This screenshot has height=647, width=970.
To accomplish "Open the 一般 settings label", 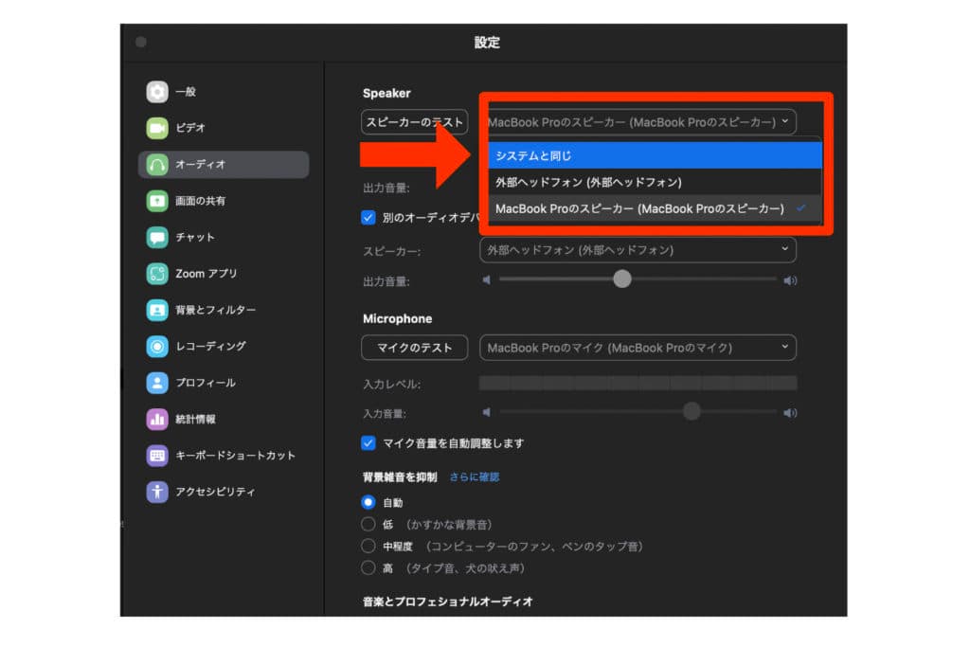I will (186, 92).
